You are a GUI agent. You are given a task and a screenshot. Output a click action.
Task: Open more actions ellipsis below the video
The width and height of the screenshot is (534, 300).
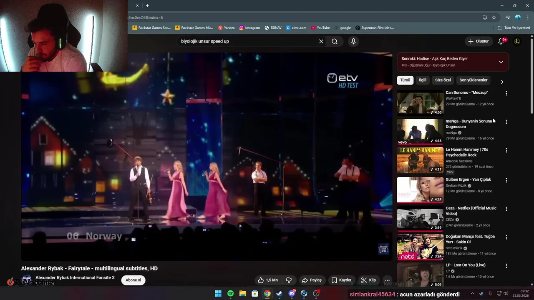point(387,280)
